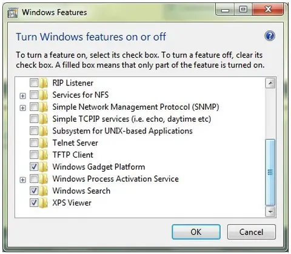Minimize the Windows Features window
Image resolution: width=291 pixels, height=254 pixels.
[x=226, y=10]
